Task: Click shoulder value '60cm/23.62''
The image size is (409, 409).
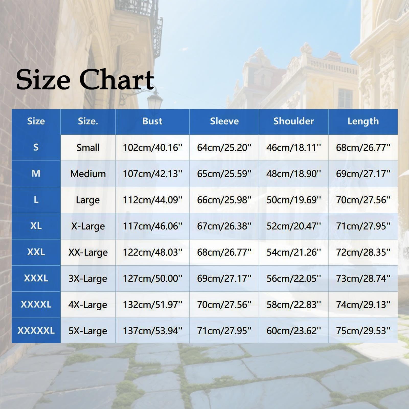Action: (293, 331)
